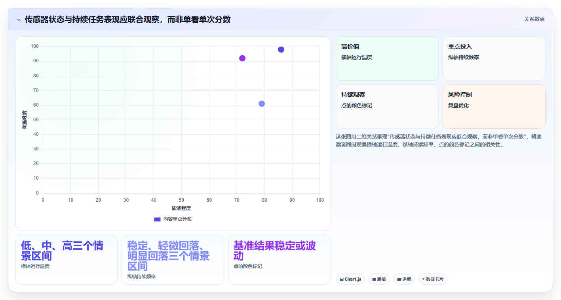Click 复盘优化 under 风险控制
Image resolution: width=561 pixels, height=300 pixels.
point(458,105)
